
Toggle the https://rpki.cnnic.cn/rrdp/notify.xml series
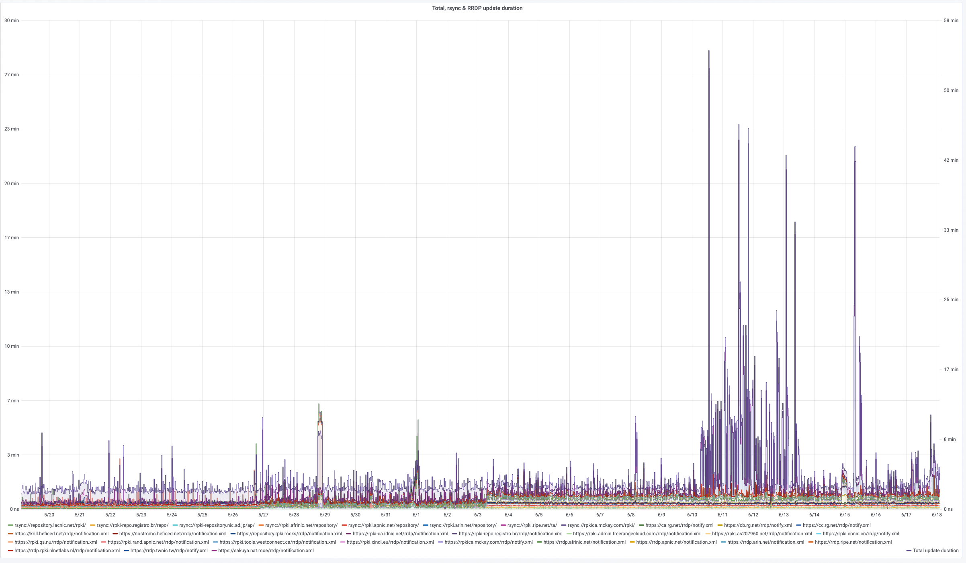pos(860,534)
